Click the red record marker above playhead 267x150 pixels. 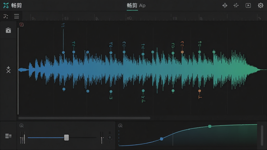[x=21, y=25]
